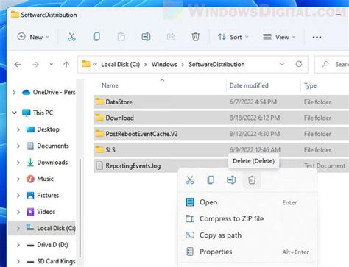Expand the OneDrive tree node
Viewport: 349px width, 267px height.
[x=14, y=93]
